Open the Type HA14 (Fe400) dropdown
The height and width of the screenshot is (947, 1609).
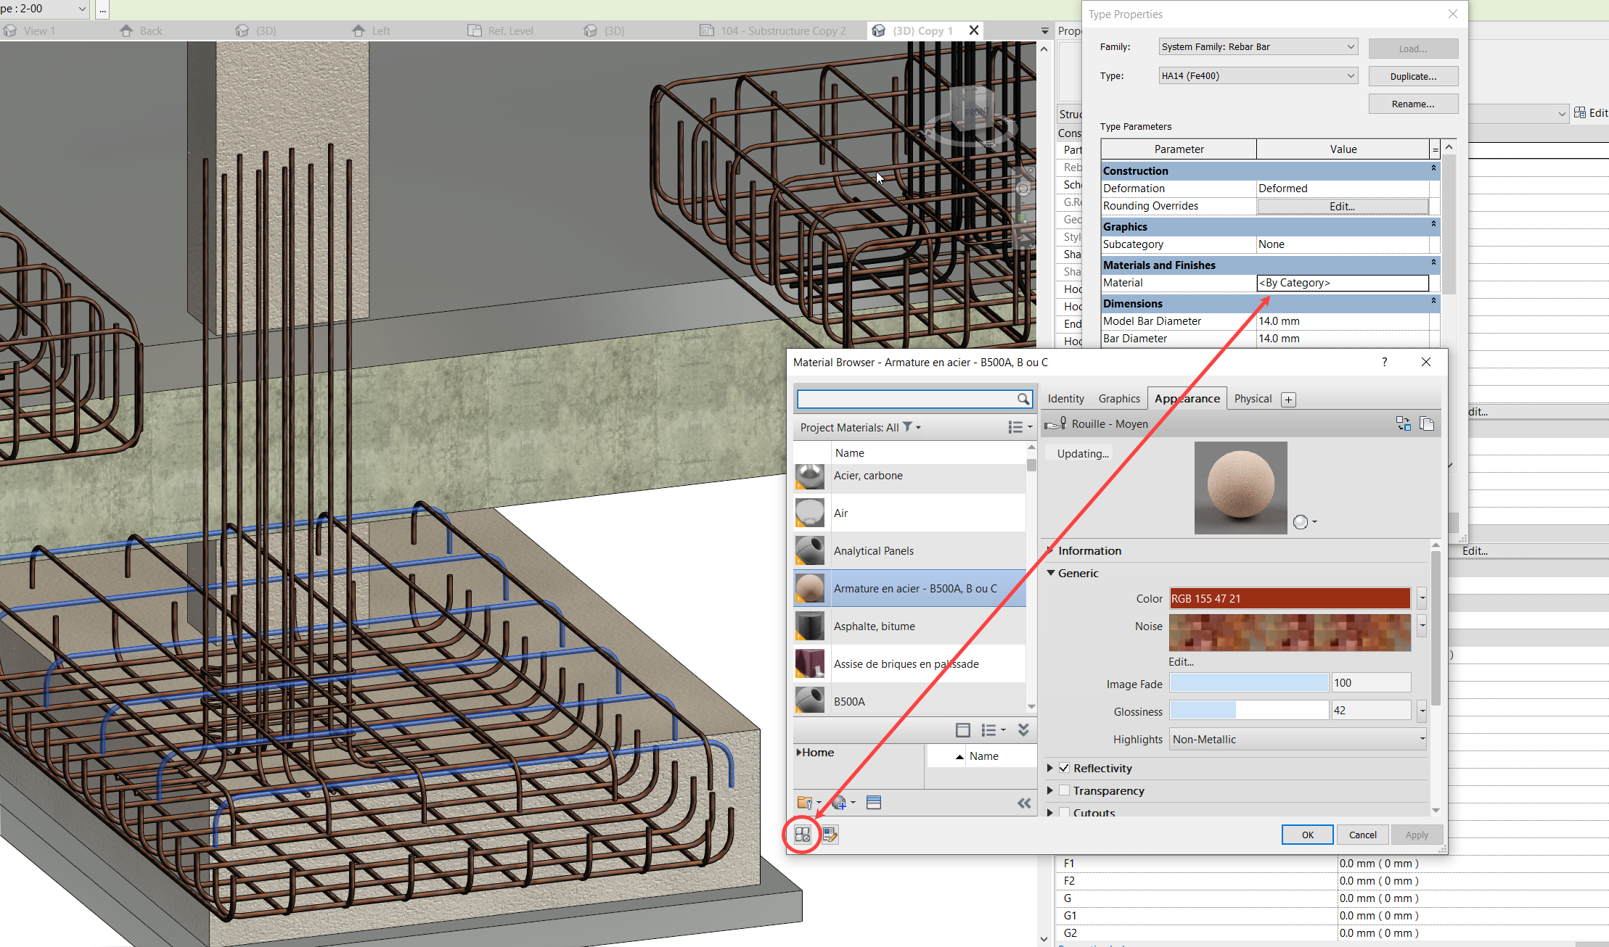click(1258, 75)
